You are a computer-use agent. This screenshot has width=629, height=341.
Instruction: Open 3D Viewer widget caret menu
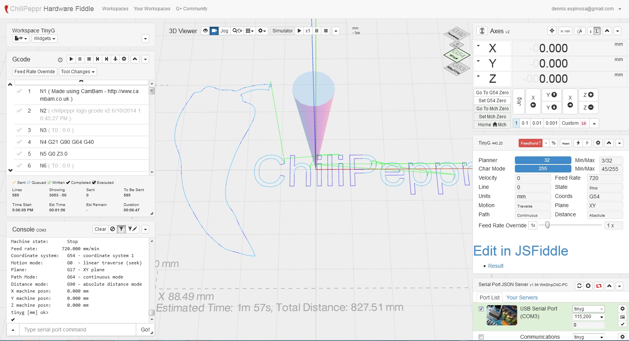(x=336, y=31)
